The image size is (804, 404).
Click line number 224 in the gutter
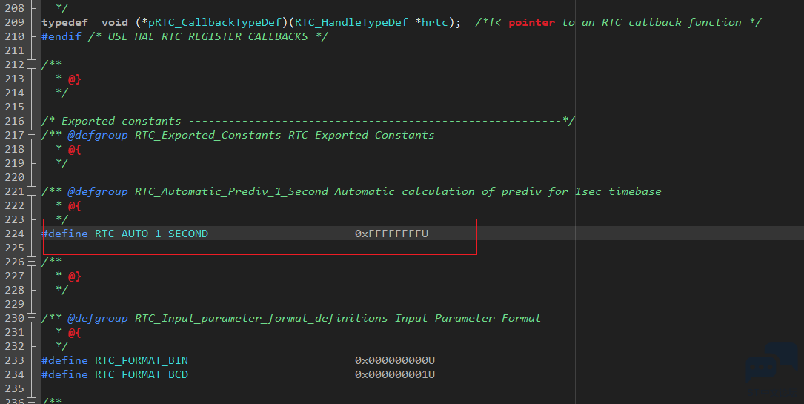pyautogui.click(x=13, y=234)
